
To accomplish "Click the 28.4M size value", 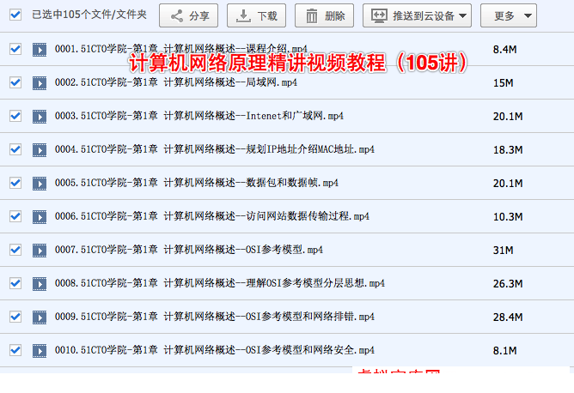I will 508,317.
